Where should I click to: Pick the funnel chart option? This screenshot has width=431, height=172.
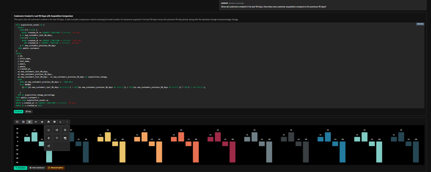pyautogui.click(x=57, y=138)
